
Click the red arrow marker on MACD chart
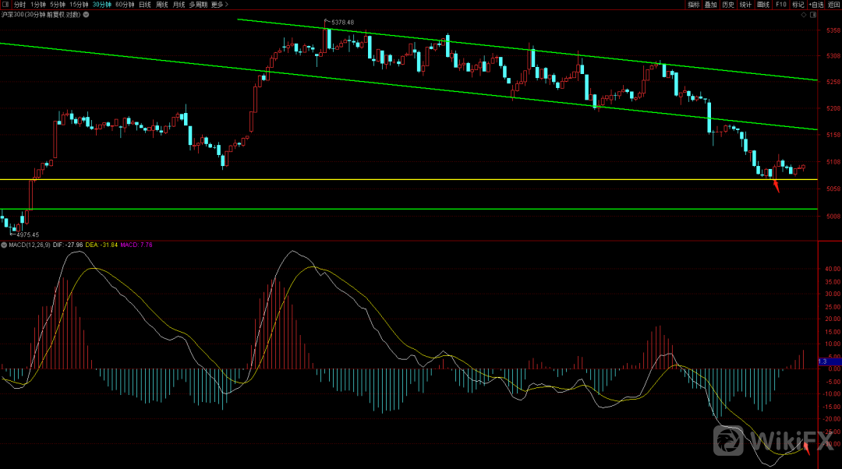coord(806,446)
